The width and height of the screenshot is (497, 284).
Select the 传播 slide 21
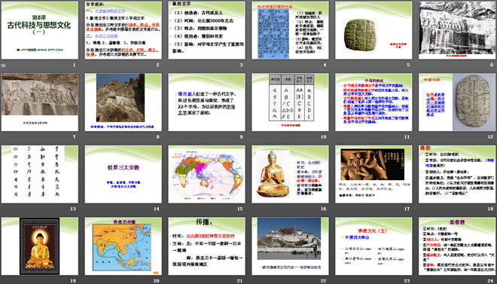click(206, 246)
